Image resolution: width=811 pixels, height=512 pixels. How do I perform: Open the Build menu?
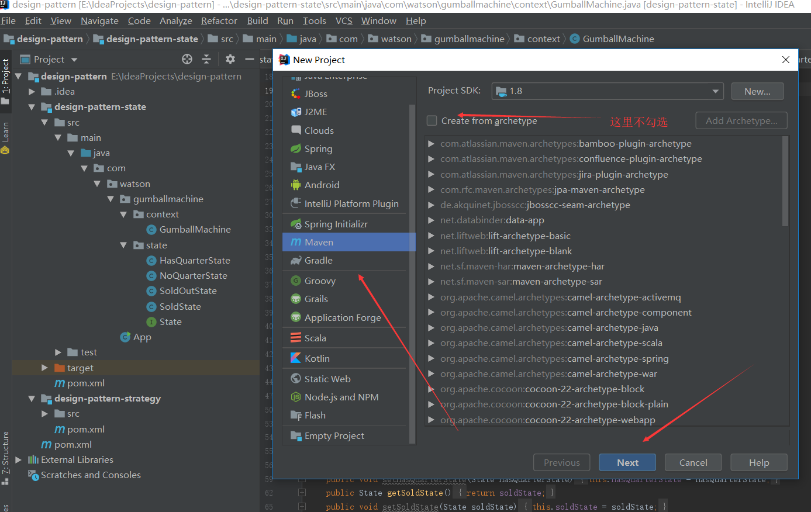pos(257,20)
